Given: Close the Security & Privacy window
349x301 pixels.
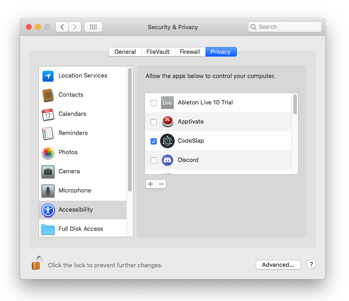Looking at the screenshot, I should coord(29,27).
